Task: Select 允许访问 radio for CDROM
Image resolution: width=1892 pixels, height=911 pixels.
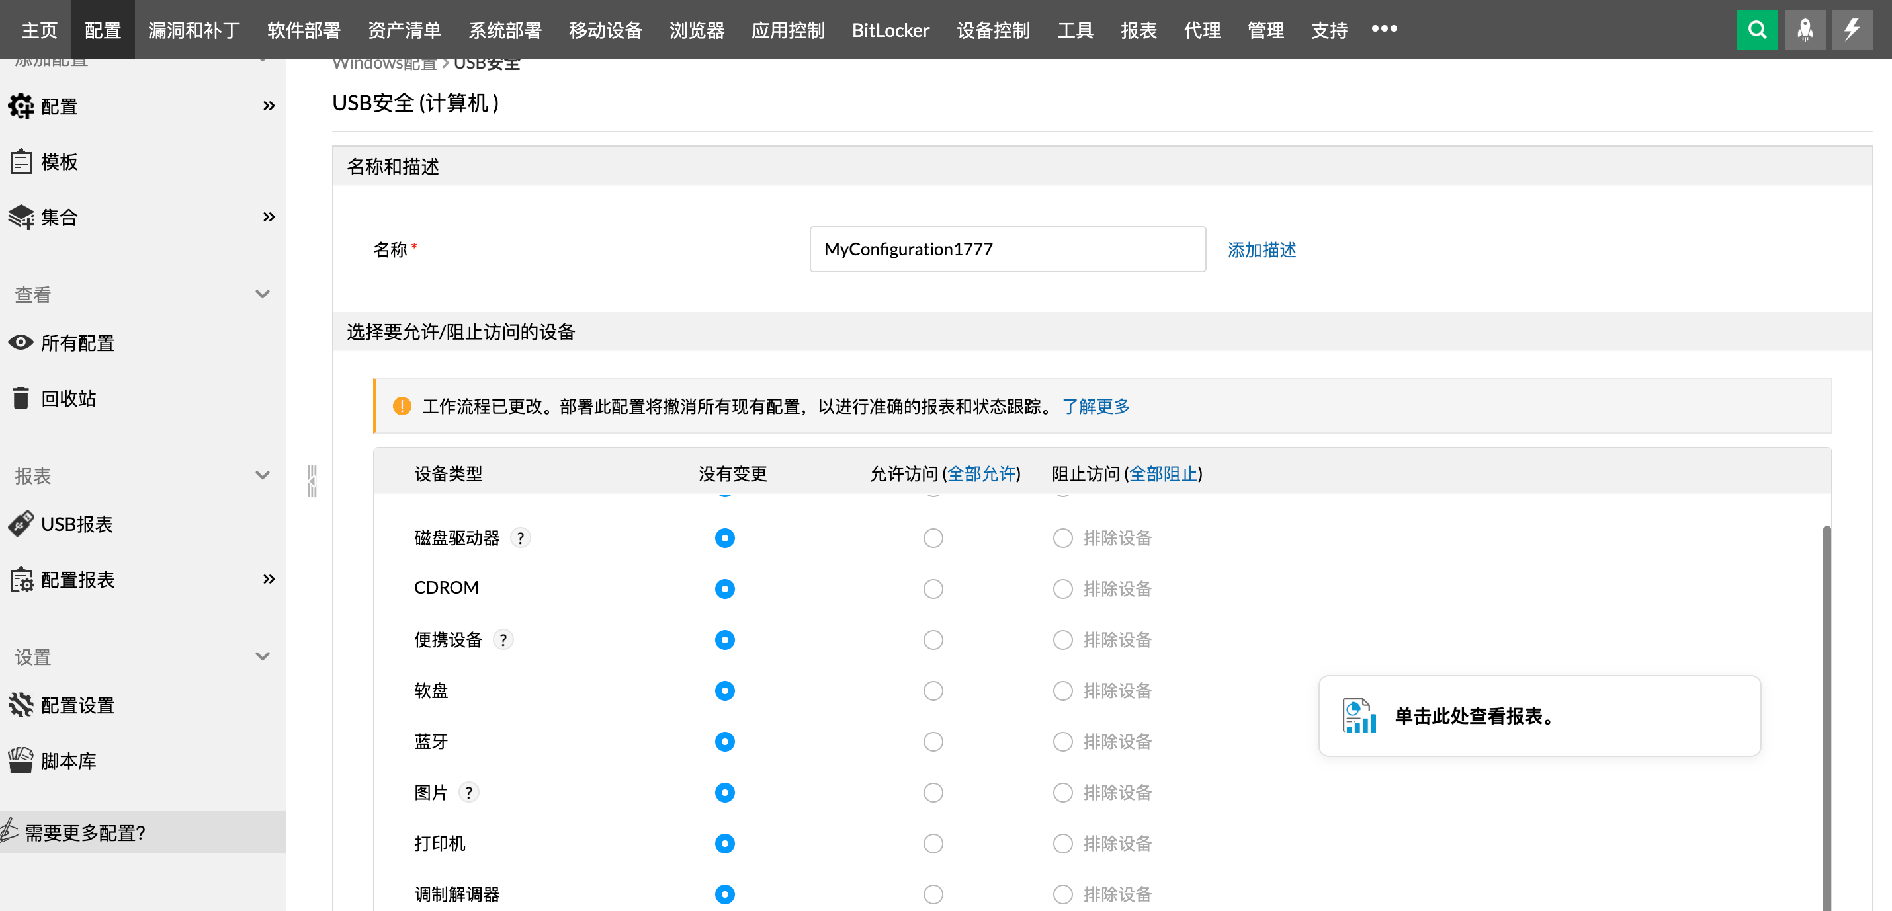Action: point(933,589)
